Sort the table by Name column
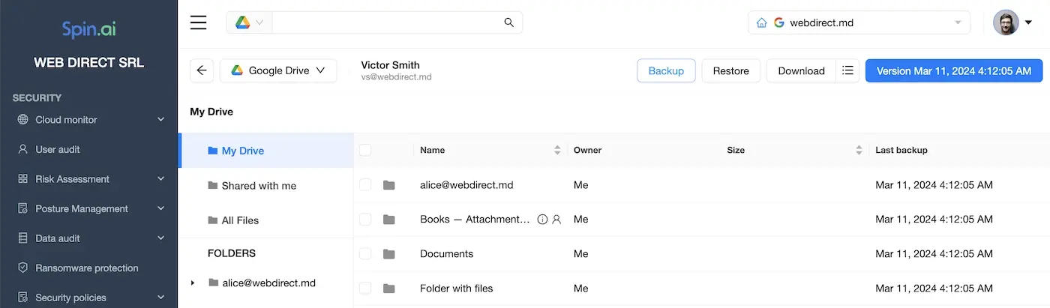 (556, 150)
